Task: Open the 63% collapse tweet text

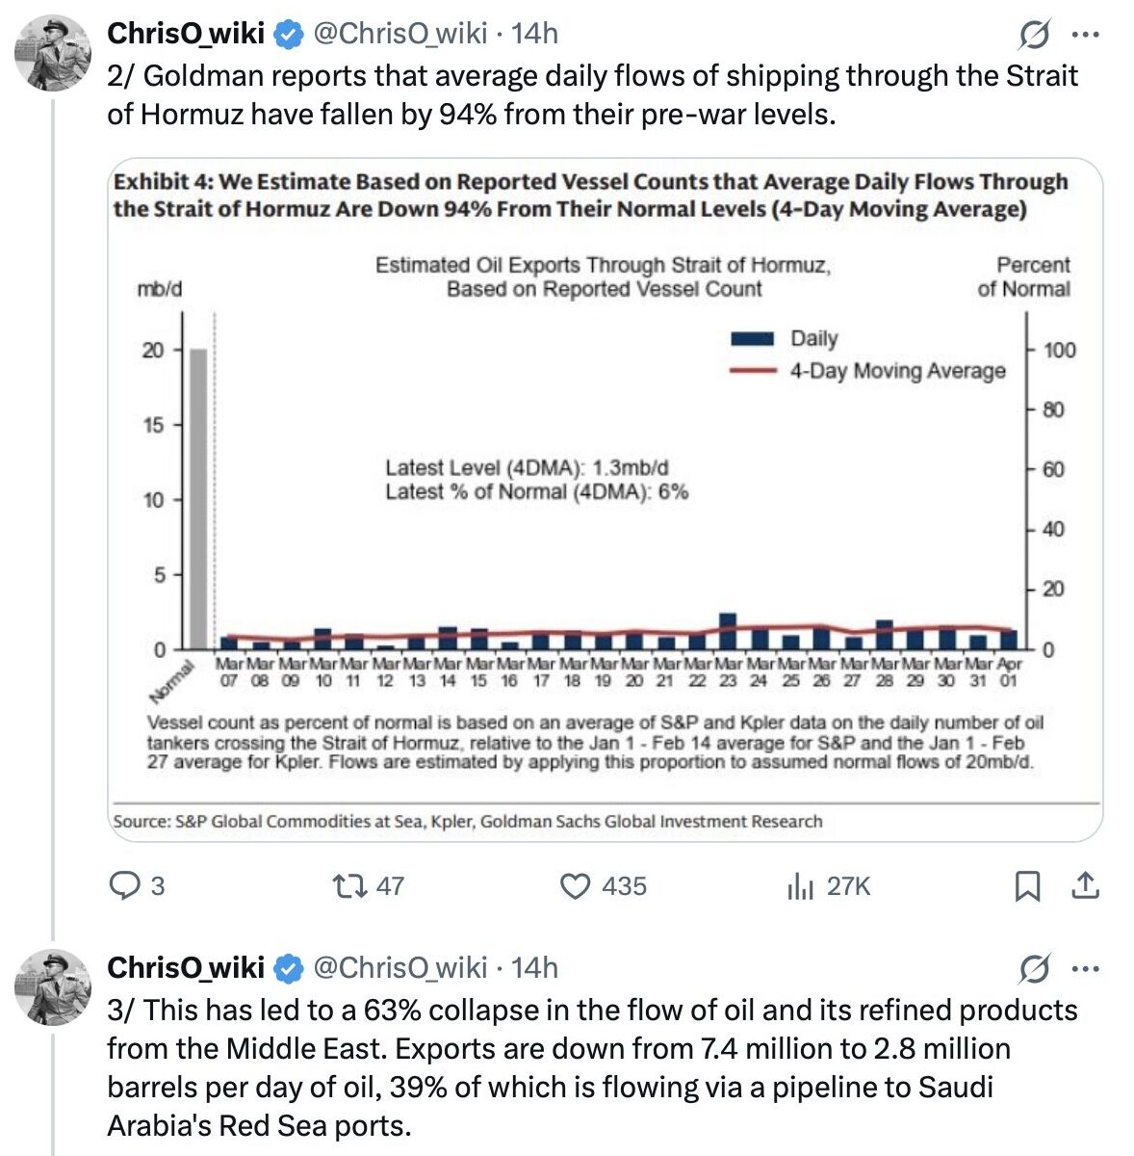Action: pyautogui.click(x=592, y=1067)
